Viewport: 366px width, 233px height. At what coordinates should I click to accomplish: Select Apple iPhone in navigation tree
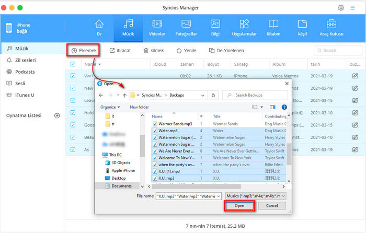[x=120, y=170]
